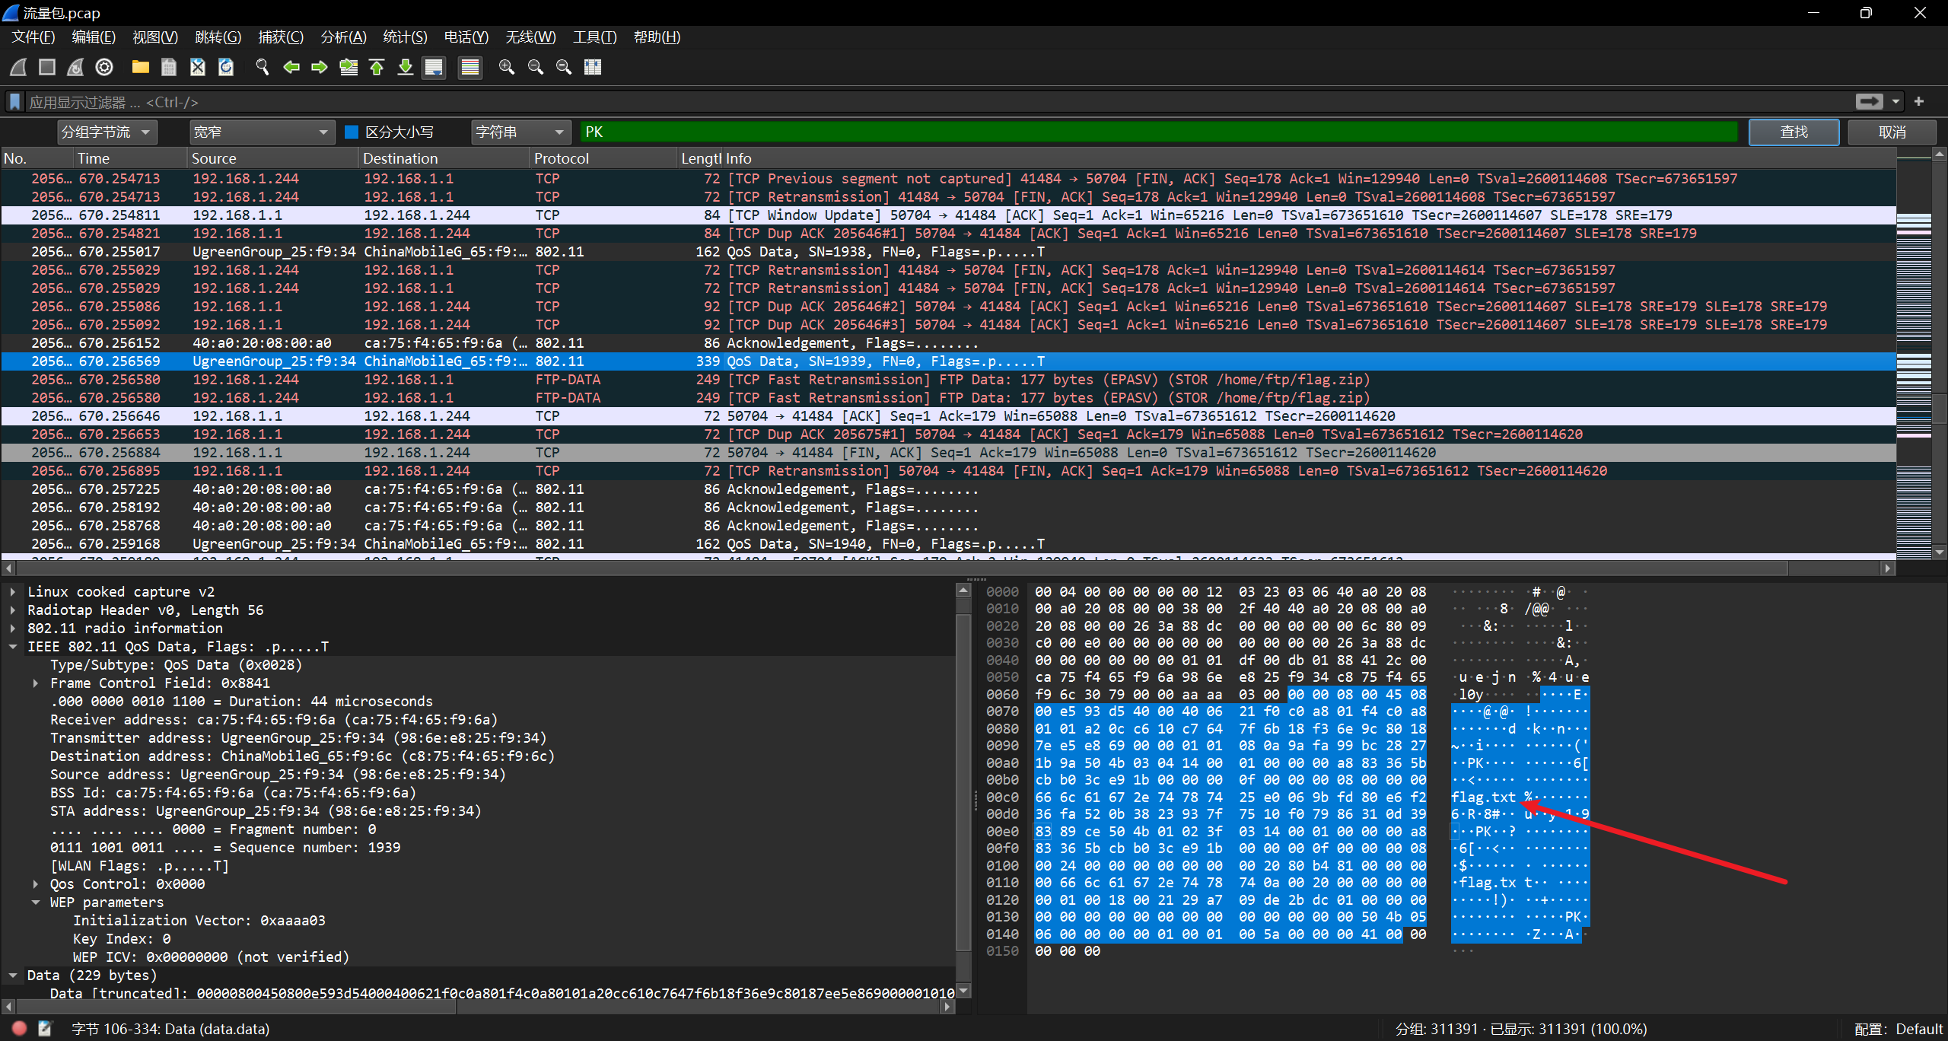Open the 分组字节流 search-in dropdown
The width and height of the screenshot is (1948, 1041).
[x=107, y=132]
